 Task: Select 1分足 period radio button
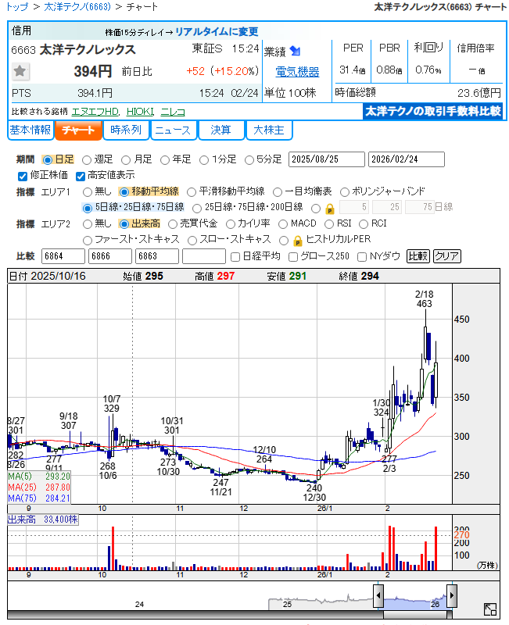coord(204,160)
